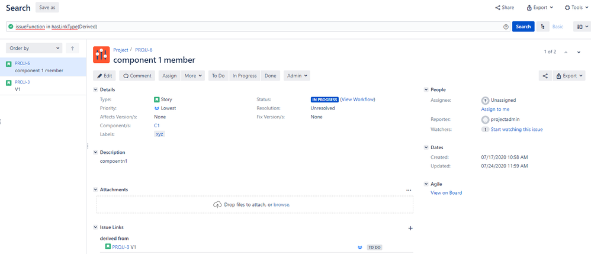The width and height of the screenshot is (591, 254).
Task: Open component C1 link
Action: (x=157, y=126)
